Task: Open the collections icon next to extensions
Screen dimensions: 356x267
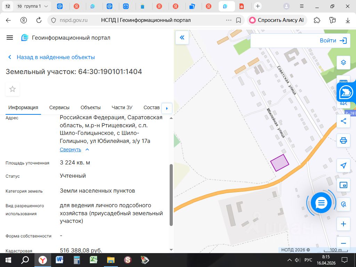Action: [x=332, y=20]
